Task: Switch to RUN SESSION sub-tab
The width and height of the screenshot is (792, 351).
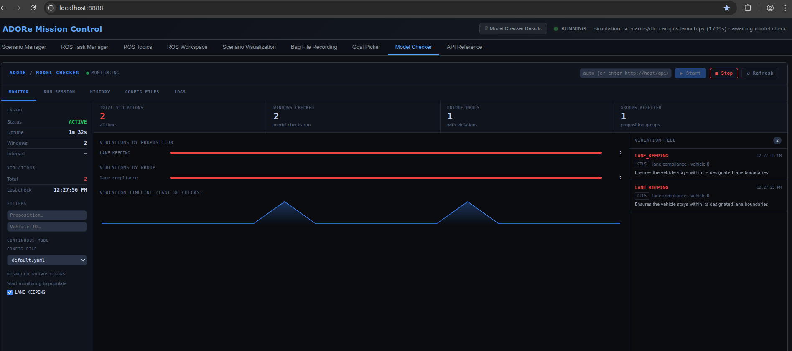Action: click(x=59, y=92)
